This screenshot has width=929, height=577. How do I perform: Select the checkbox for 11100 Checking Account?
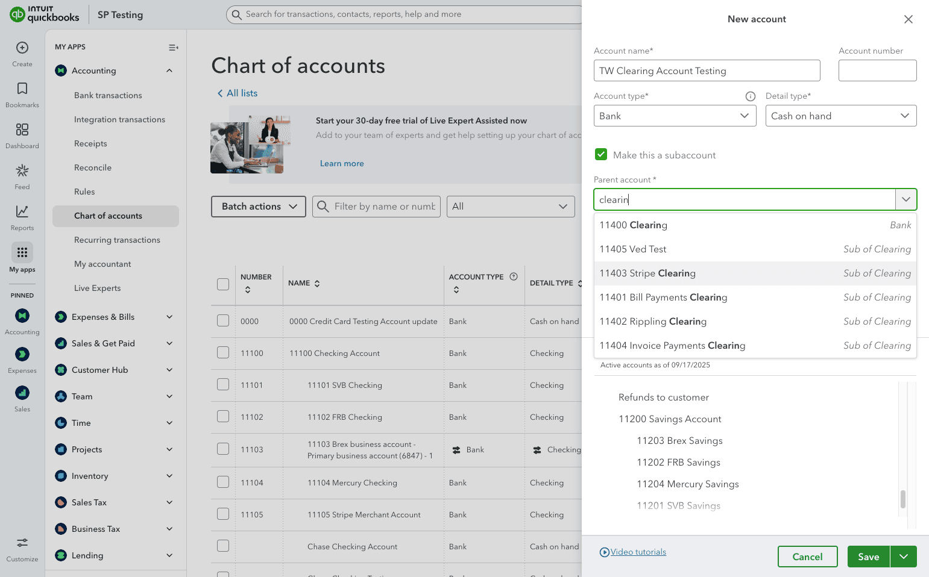click(x=222, y=353)
